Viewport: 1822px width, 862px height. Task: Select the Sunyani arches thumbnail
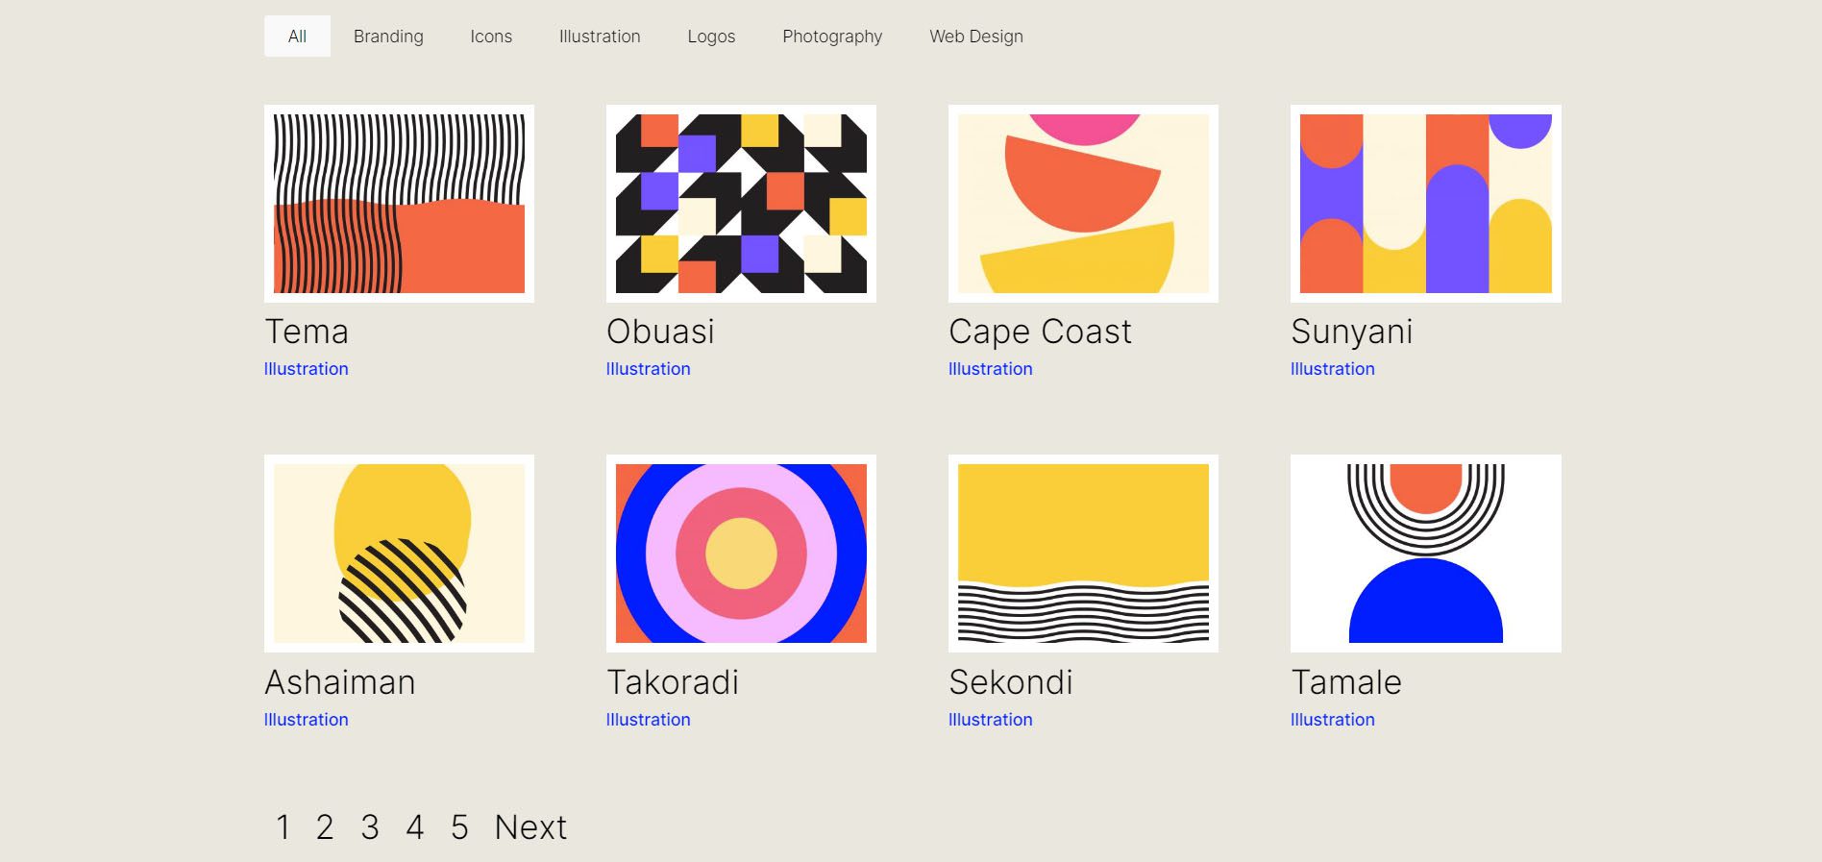click(x=1425, y=204)
